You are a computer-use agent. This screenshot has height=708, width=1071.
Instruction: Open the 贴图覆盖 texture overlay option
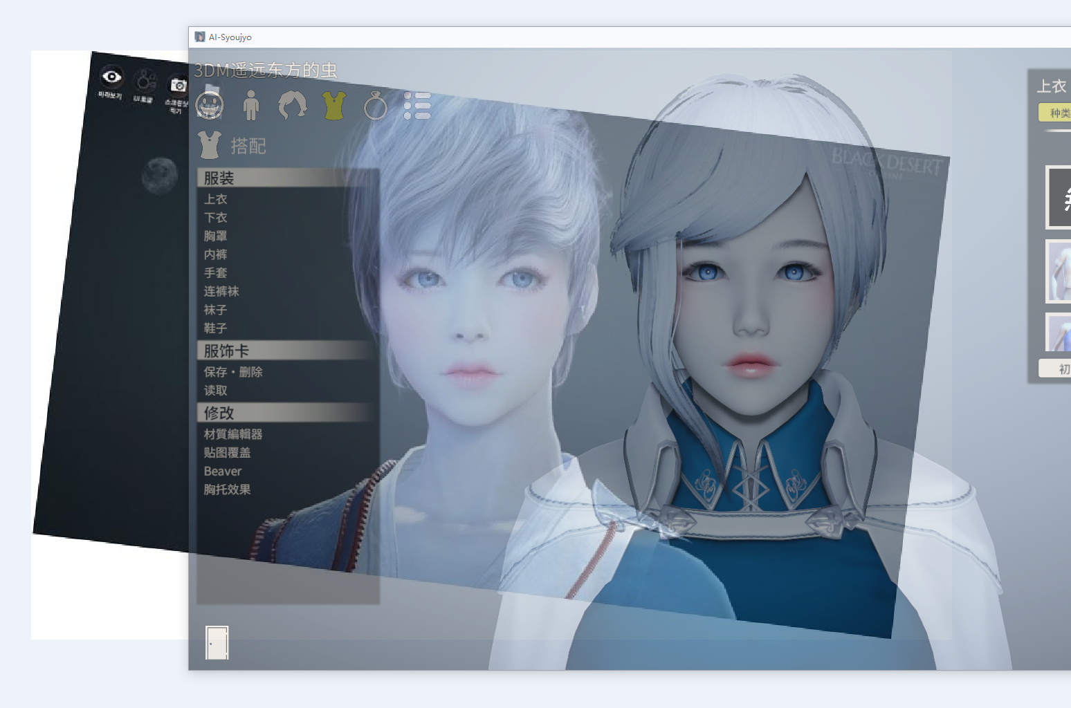click(228, 453)
